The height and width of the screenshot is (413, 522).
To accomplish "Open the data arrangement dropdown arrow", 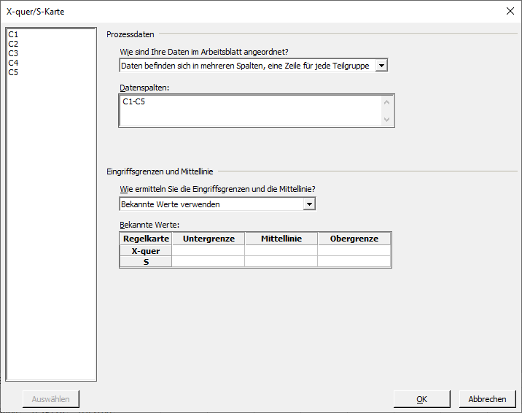I will (x=381, y=66).
